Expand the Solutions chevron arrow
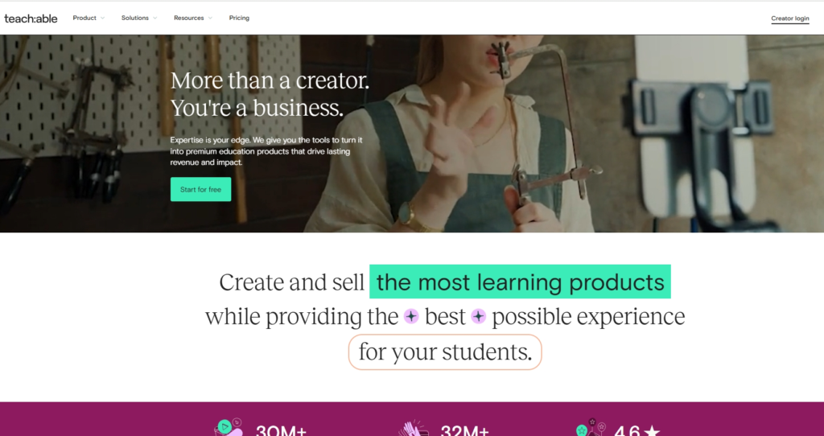Image resolution: width=824 pixels, height=436 pixels. tap(154, 18)
